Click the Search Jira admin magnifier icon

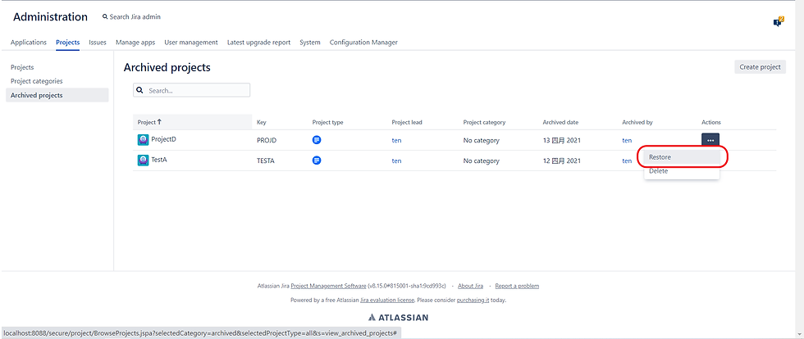[105, 17]
